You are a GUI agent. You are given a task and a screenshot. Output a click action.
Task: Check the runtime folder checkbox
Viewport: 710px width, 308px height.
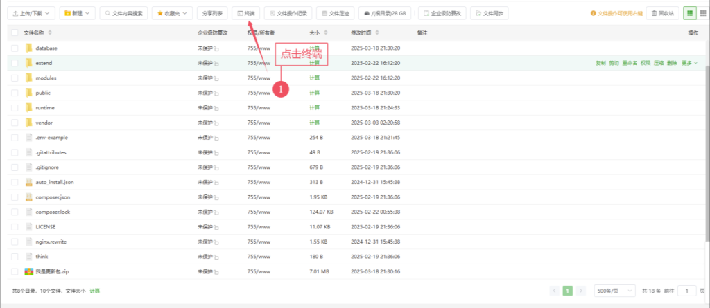coord(15,108)
